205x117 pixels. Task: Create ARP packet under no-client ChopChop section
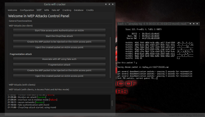coord(59,42)
